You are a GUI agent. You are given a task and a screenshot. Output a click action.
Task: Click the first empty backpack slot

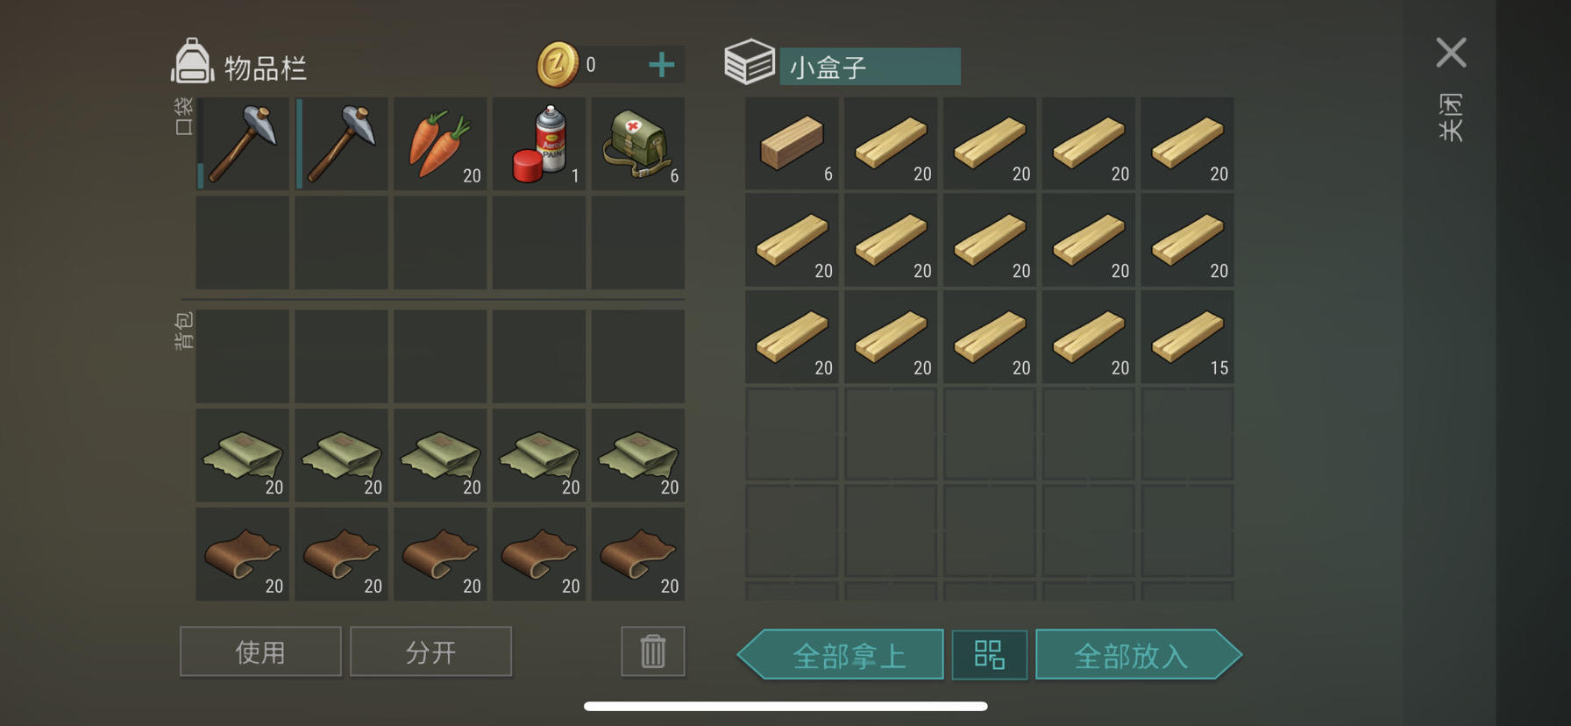pos(243,356)
